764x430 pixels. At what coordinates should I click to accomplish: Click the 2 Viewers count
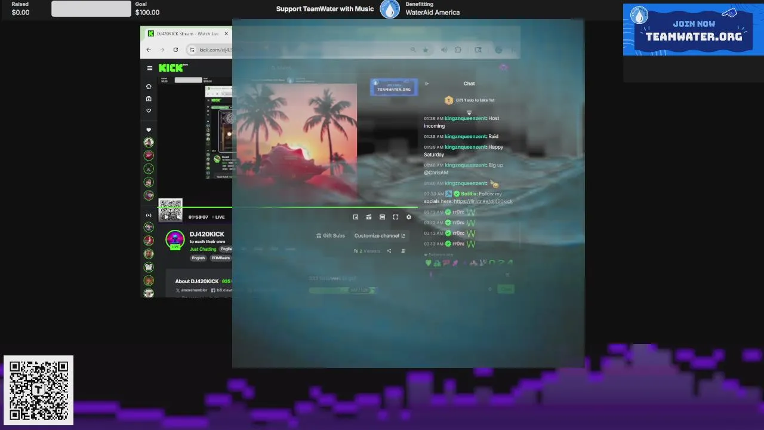(367, 251)
